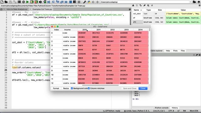Open IPython console pane options menu
This screenshot has width=201, height=113.
[x=200, y=55]
